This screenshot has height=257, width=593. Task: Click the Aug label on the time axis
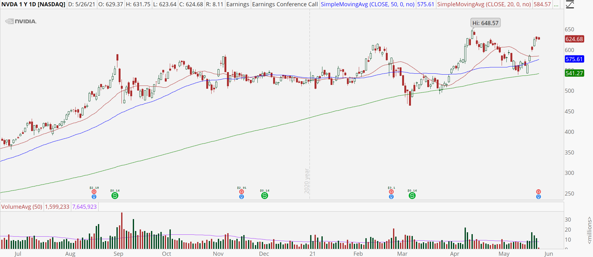(70, 254)
